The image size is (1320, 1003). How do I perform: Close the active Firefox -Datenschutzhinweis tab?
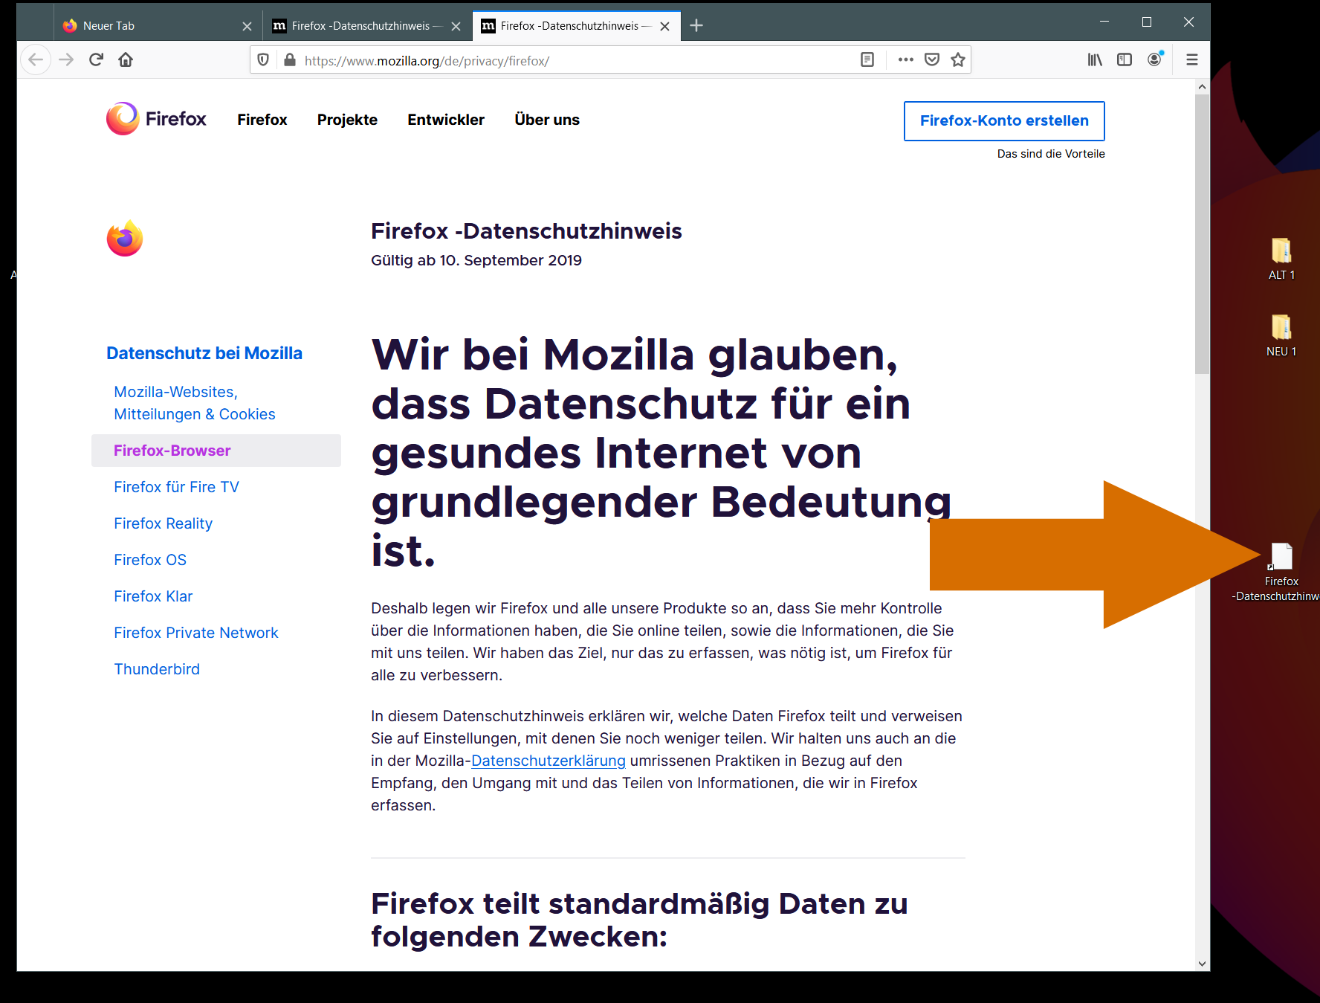click(x=664, y=26)
